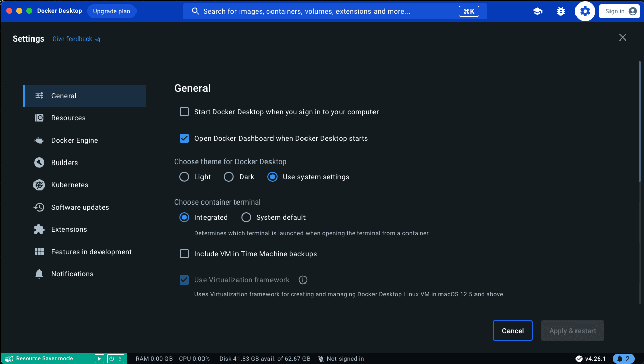Click the Disk 41.83 GB avail. text
Viewport: 644px width, 364px height.
click(x=264, y=359)
